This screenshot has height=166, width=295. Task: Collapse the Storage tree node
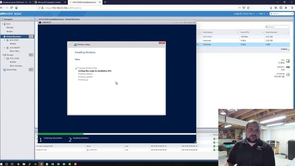tap(2, 55)
